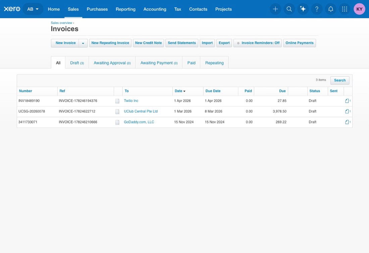Open the UClub Central Pte Ltd link
369x253 pixels.
click(x=141, y=111)
